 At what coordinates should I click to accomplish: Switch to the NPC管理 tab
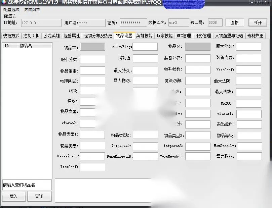[184, 36]
